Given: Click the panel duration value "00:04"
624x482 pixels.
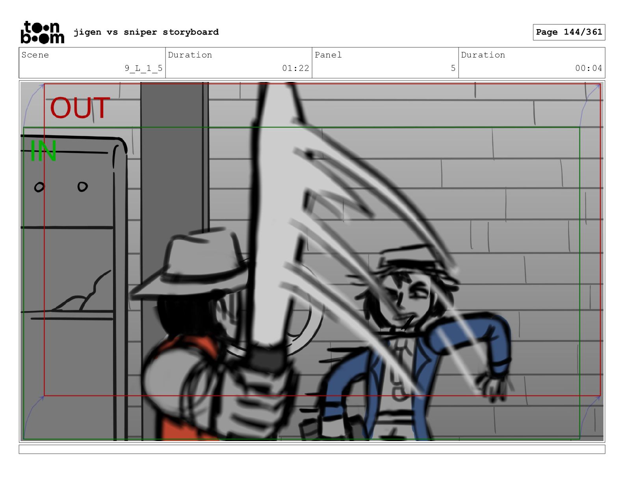Looking at the screenshot, I should pos(589,68).
